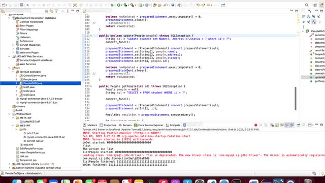The image size is (325, 183).
Task: Toggle Hide Static Members in Outline toolbar
Action: tap(318, 17)
